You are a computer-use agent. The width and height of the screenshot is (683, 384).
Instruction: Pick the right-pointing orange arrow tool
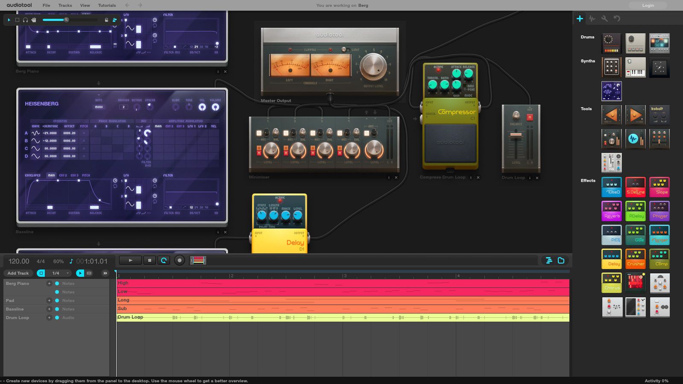point(635,115)
